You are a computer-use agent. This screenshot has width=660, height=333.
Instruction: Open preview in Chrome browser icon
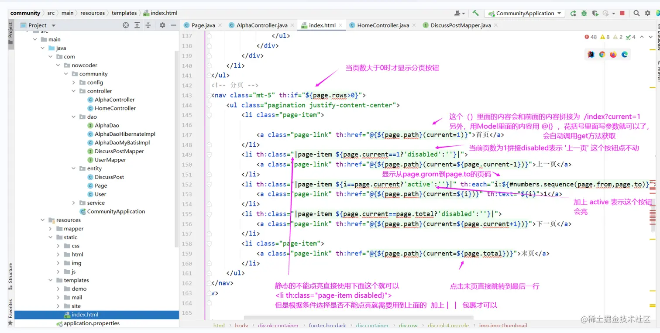tap(602, 55)
